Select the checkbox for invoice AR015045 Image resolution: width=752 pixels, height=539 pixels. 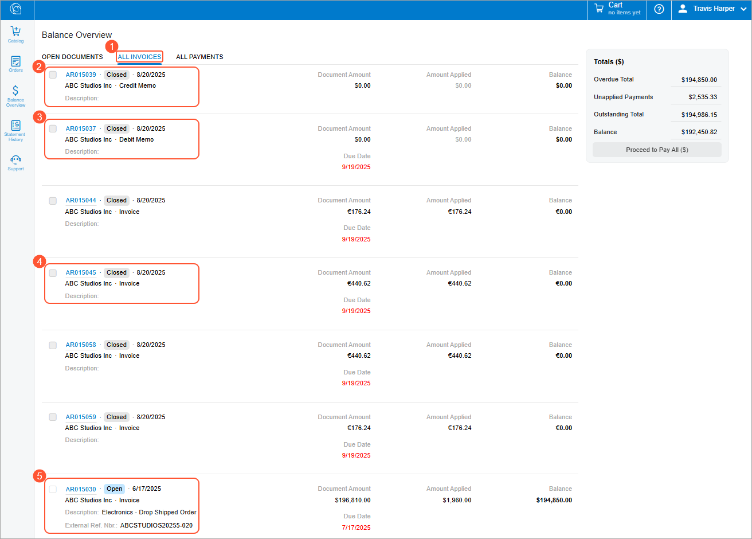(53, 273)
